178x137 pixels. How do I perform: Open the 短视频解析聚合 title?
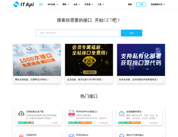click(134, 112)
